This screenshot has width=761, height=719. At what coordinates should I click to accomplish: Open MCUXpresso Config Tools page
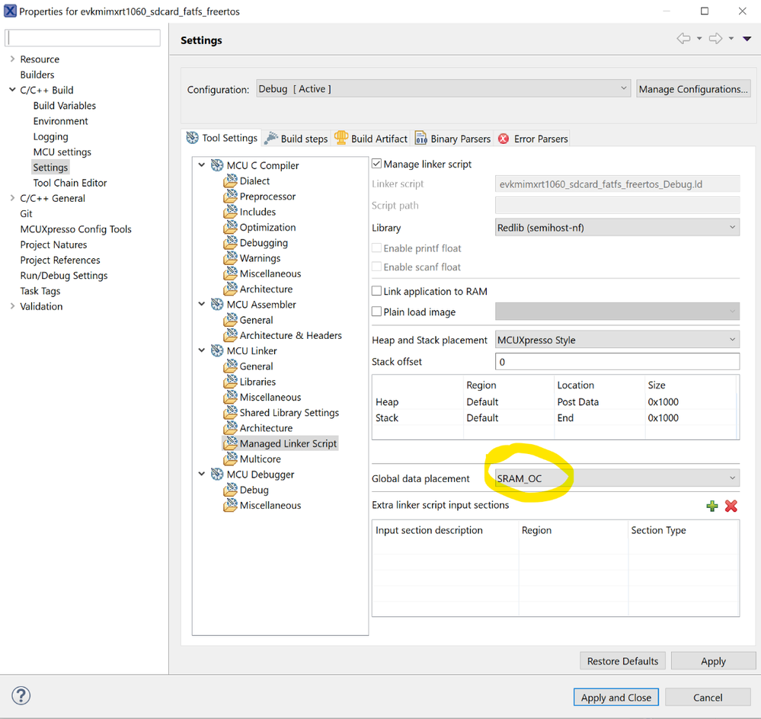(75, 229)
